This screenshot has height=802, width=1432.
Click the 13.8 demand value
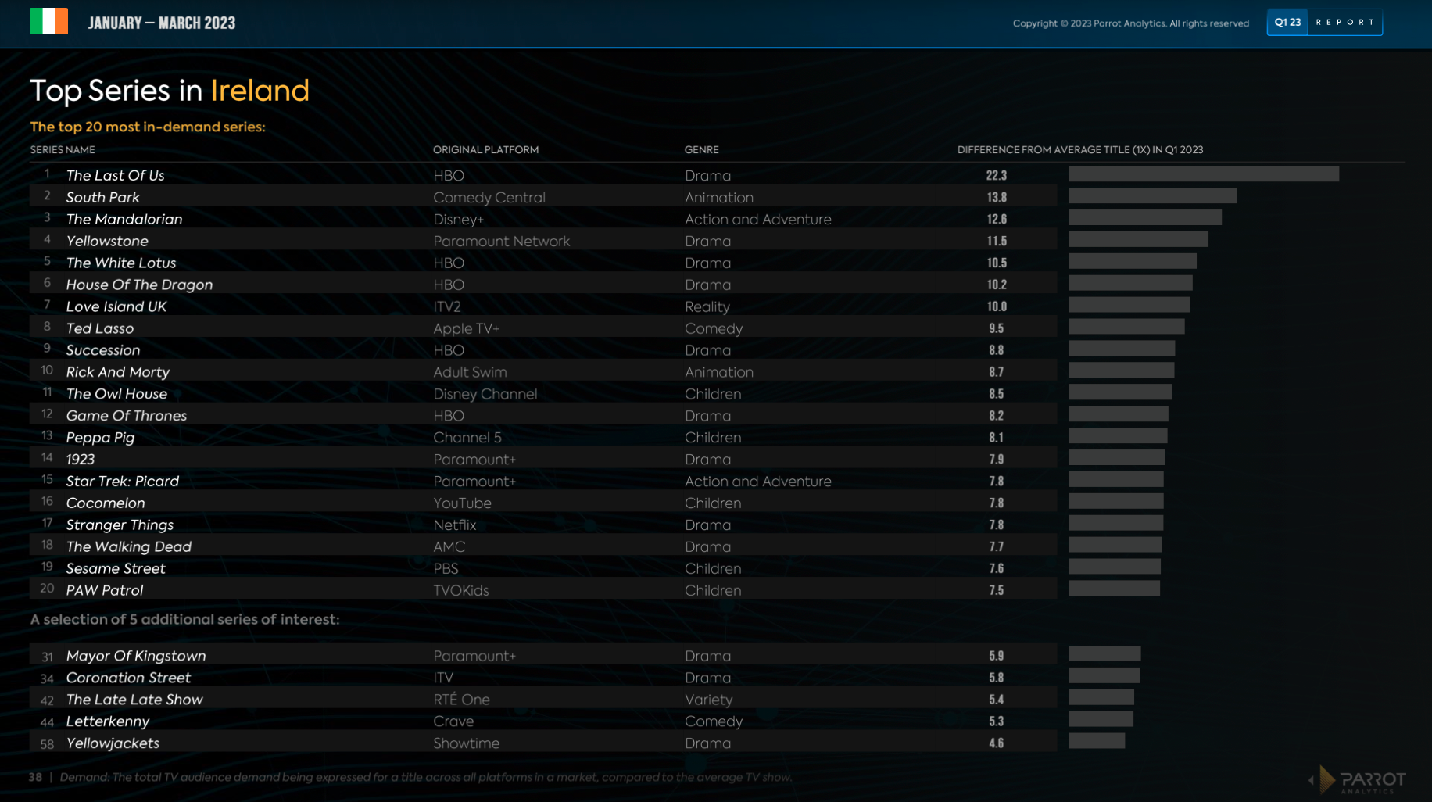click(997, 198)
